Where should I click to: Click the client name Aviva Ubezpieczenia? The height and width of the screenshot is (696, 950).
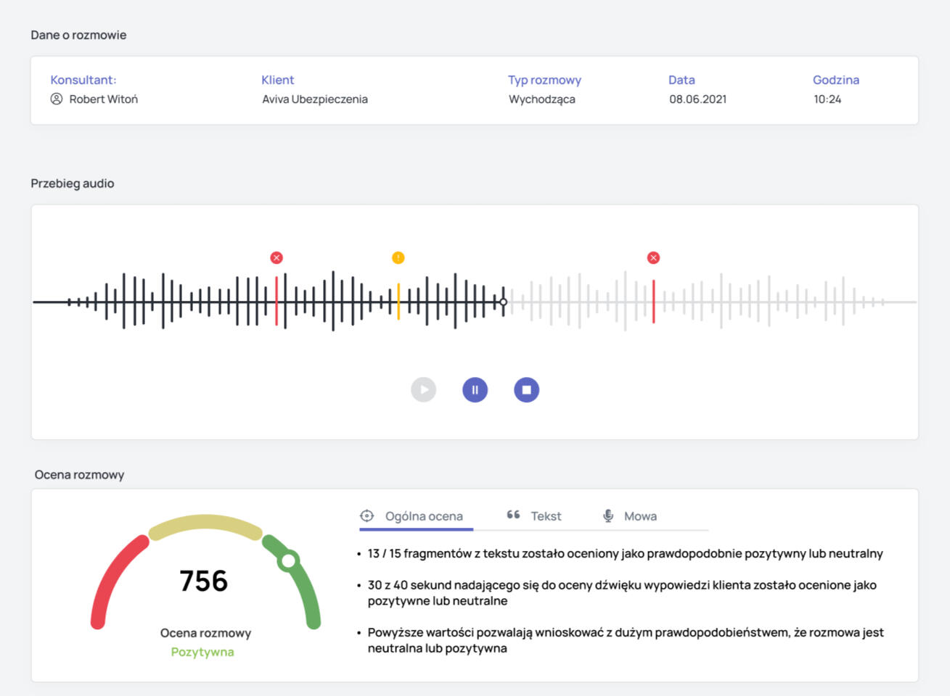(x=315, y=99)
